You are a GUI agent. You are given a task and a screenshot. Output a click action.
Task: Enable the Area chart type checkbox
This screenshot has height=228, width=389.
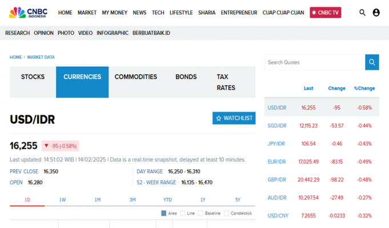pos(165,213)
